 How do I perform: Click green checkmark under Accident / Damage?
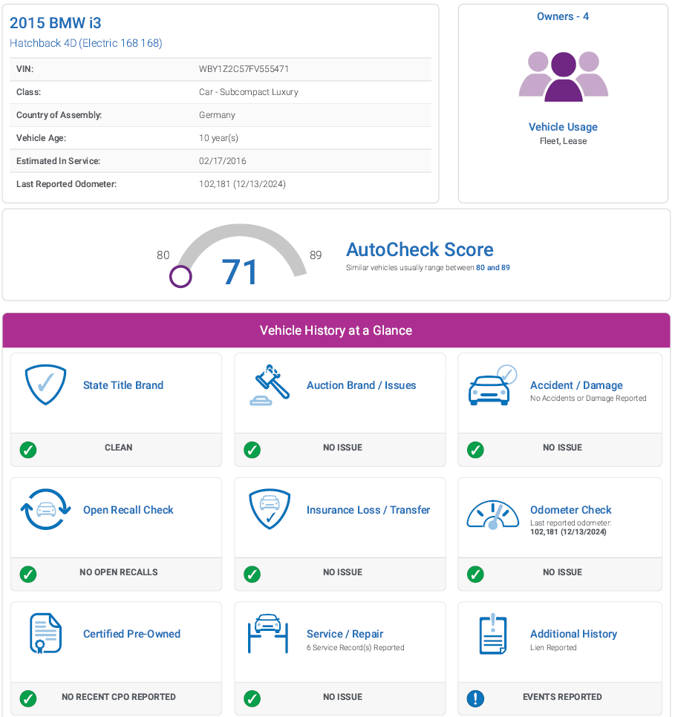(x=475, y=450)
